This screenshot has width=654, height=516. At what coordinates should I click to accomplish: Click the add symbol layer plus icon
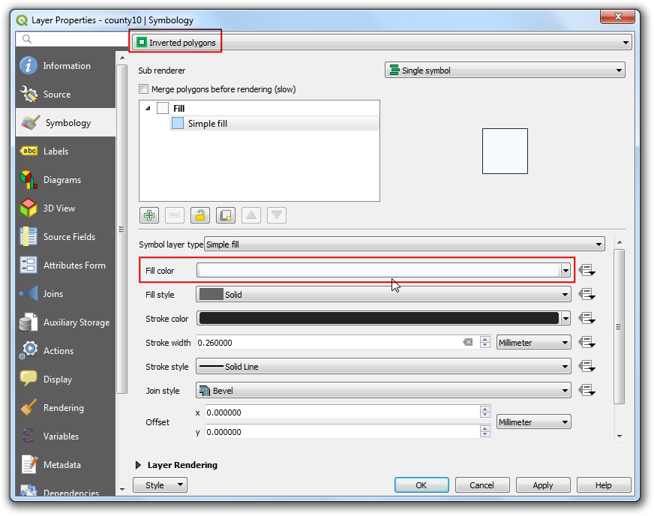[x=149, y=215]
